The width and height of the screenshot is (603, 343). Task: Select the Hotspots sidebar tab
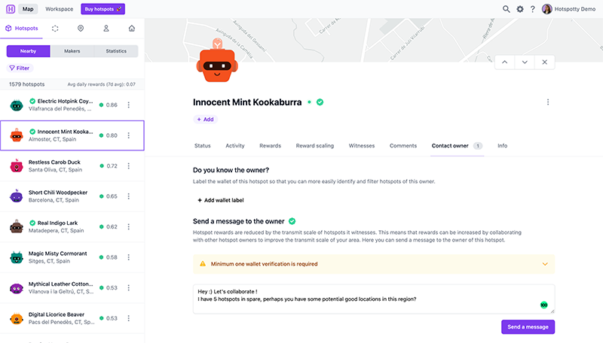pyautogui.click(x=22, y=29)
